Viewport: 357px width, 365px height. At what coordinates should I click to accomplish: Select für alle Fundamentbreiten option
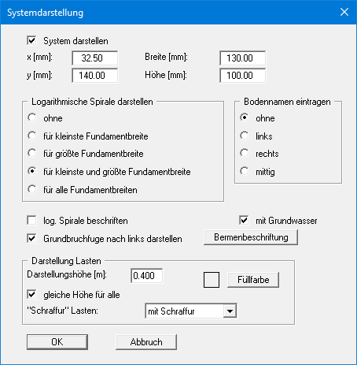point(32,189)
